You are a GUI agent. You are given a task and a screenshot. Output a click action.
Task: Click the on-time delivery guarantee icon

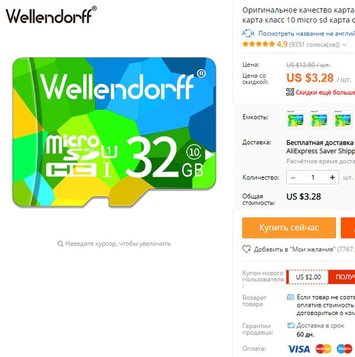pyautogui.click(x=291, y=325)
